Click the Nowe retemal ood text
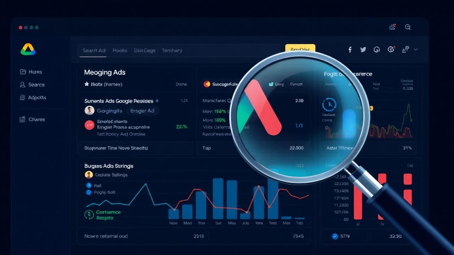This screenshot has width=454, height=255. pos(106,236)
